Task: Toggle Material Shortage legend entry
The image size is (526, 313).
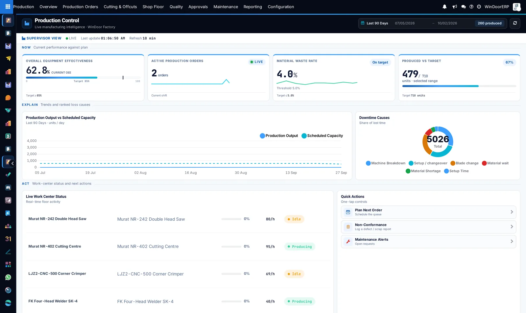Action: coord(423,171)
